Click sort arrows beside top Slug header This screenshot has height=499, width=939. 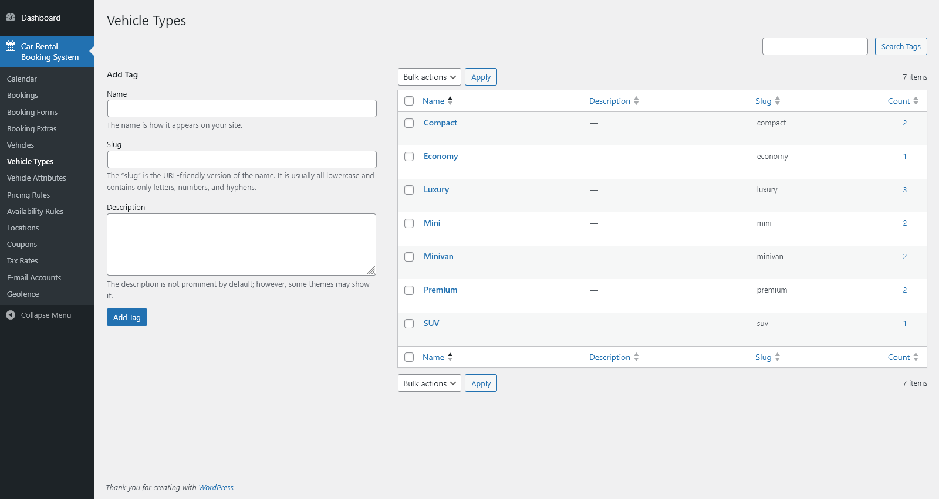pos(778,101)
